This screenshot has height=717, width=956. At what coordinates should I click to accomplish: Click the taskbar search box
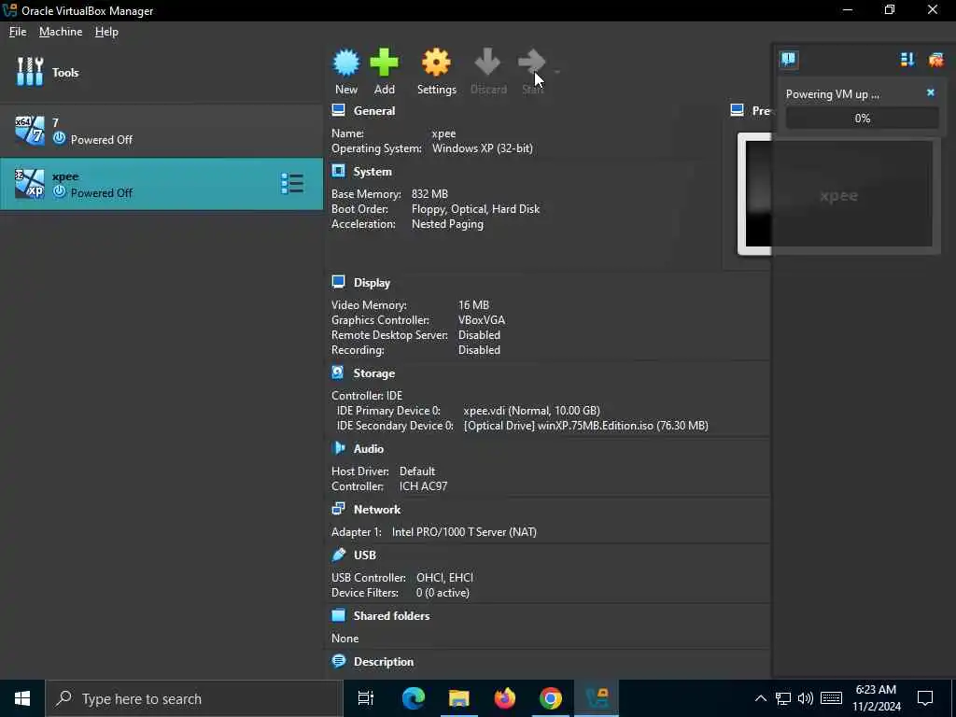(x=194, y=698)
